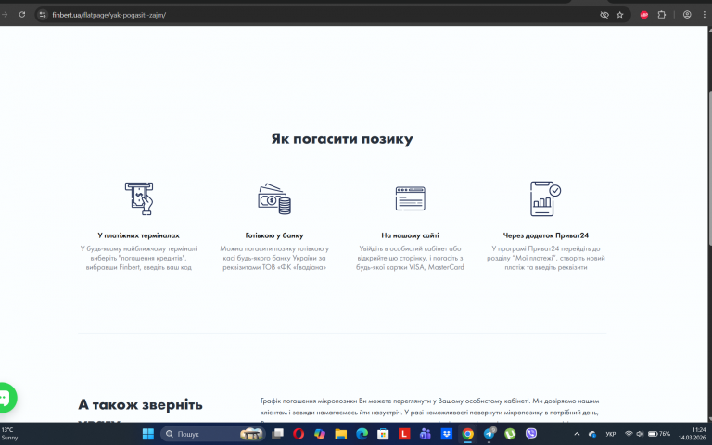
Task: Open the volume speaker tray icon
Action: pyautogui.click(x=640, y=434)
